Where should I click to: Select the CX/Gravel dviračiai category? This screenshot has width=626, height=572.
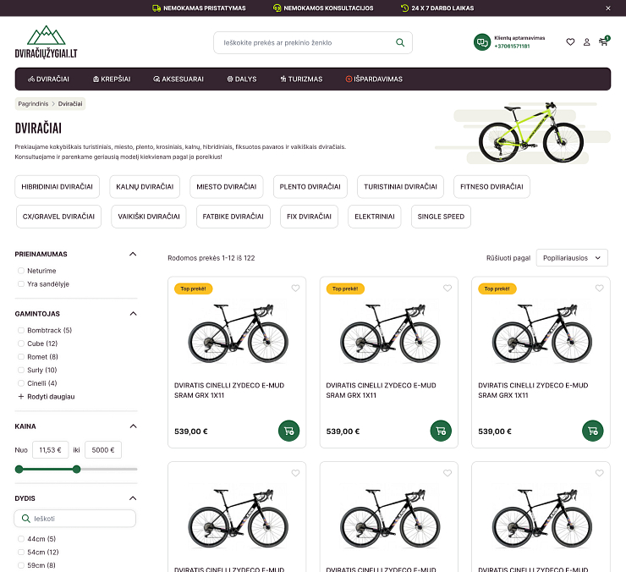pyautogui.click(x=58, y=217)
